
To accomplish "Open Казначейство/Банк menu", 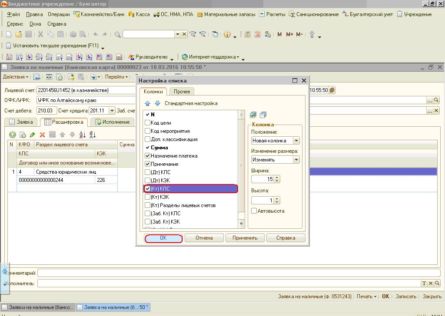I will click(x=99, y=14).
